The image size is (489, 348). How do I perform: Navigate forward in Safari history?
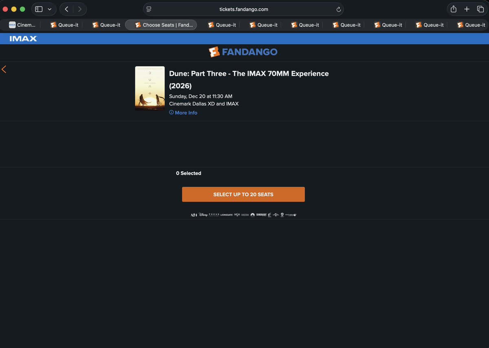[80, 9]
